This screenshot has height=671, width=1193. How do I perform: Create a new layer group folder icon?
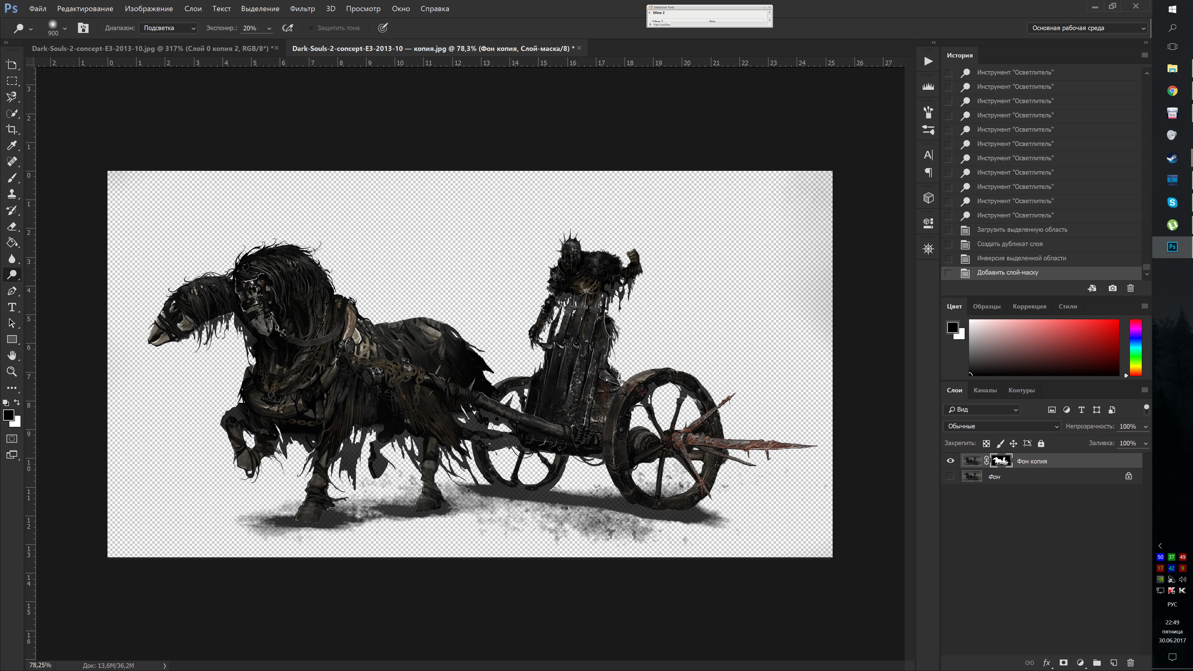(x=1097, y=663)
